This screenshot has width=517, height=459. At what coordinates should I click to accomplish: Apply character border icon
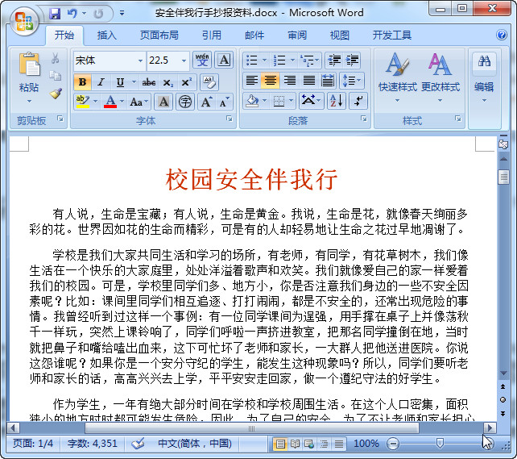tap(224, 61)
